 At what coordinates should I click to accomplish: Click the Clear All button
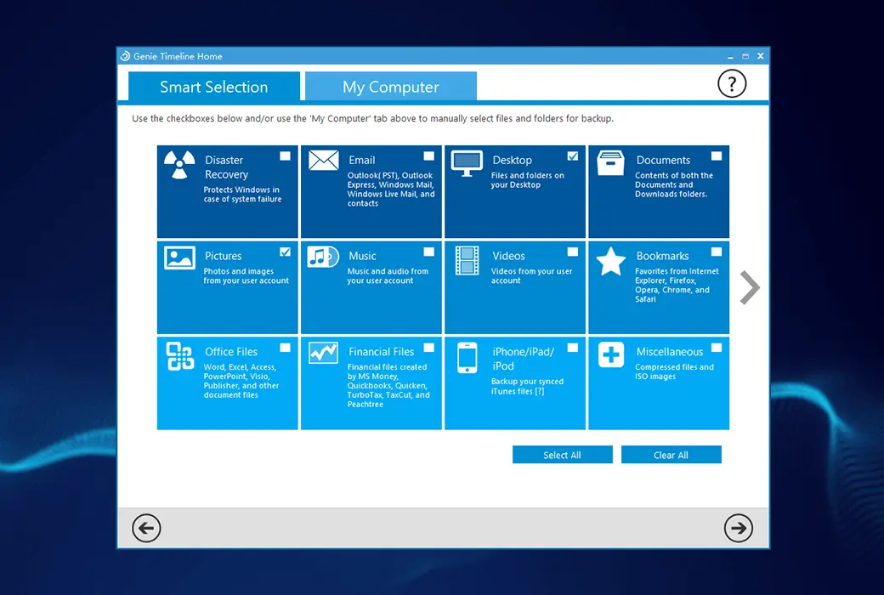point(671,455)
